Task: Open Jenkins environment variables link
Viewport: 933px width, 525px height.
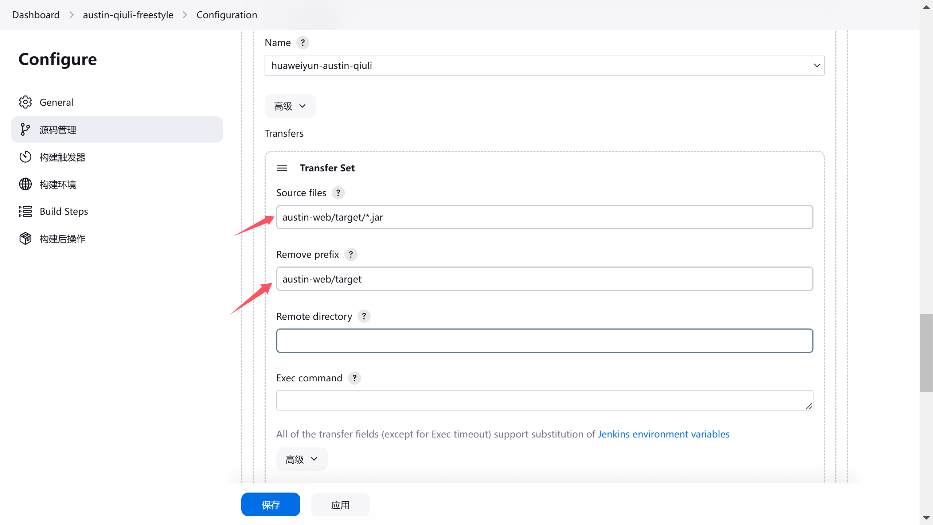Action: click(663, 434)
